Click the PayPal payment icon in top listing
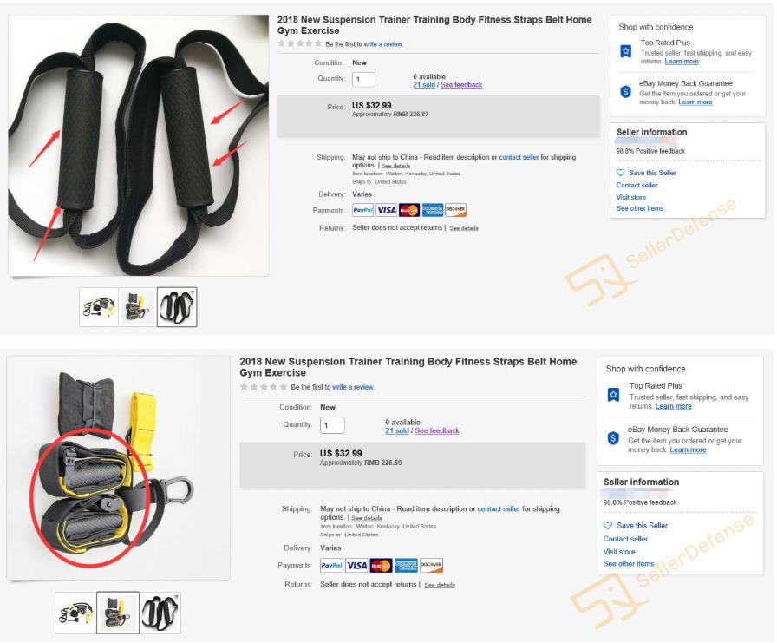Image resolution: width=777 pixels, height=643 pixels. (362, 210)
